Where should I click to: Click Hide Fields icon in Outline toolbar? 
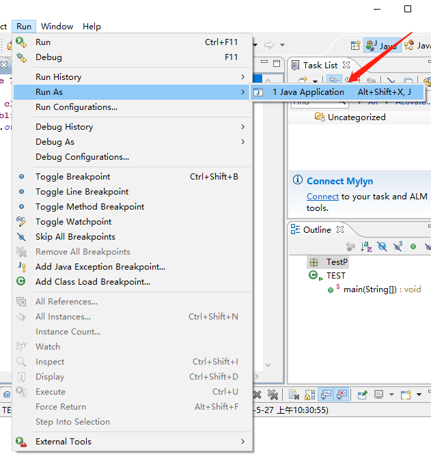pyautogui.click(x=383, y=246)
